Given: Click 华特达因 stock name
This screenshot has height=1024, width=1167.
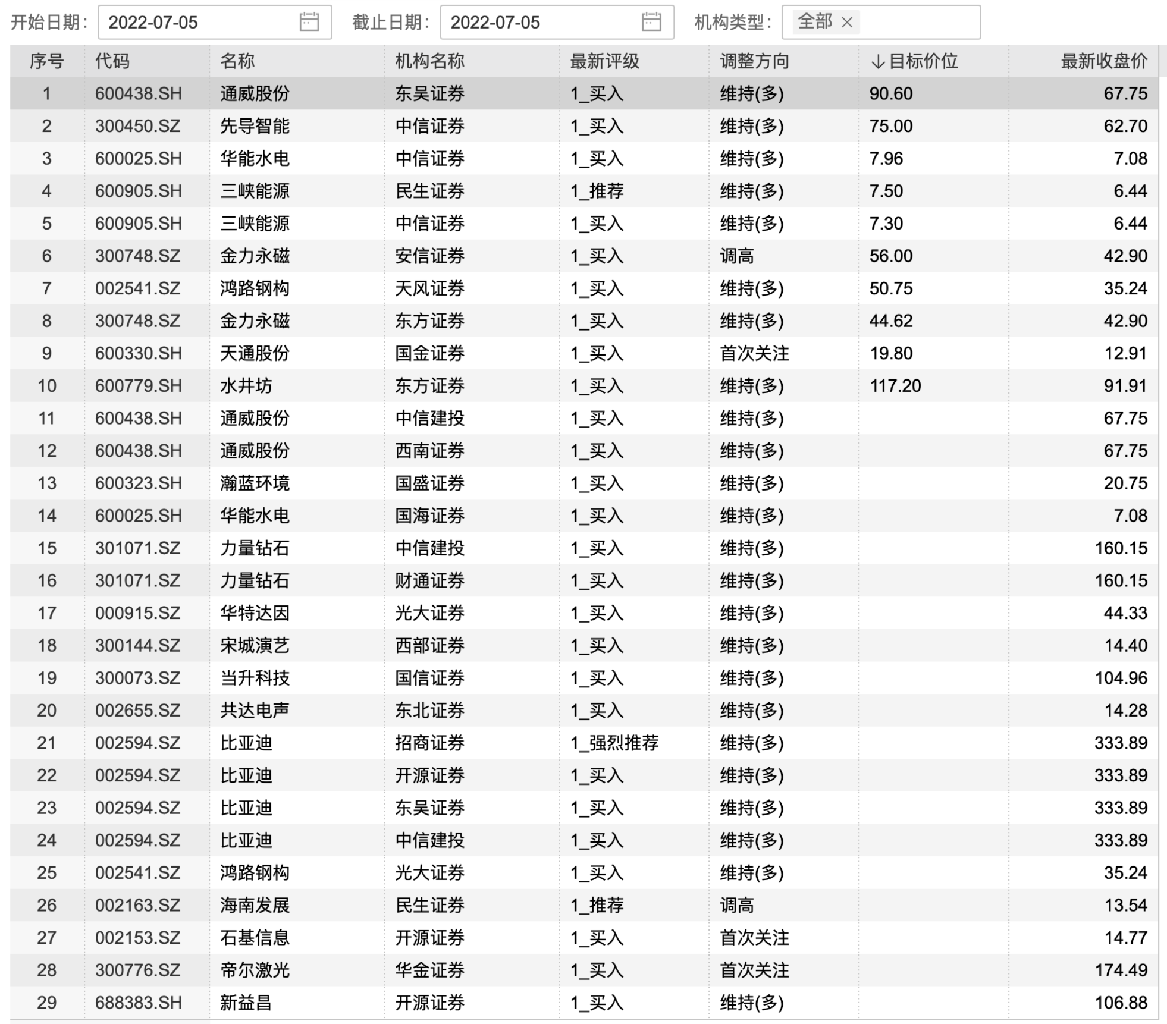Looking at the screenshot, I should pyautogui.click(x=255, y=613).
